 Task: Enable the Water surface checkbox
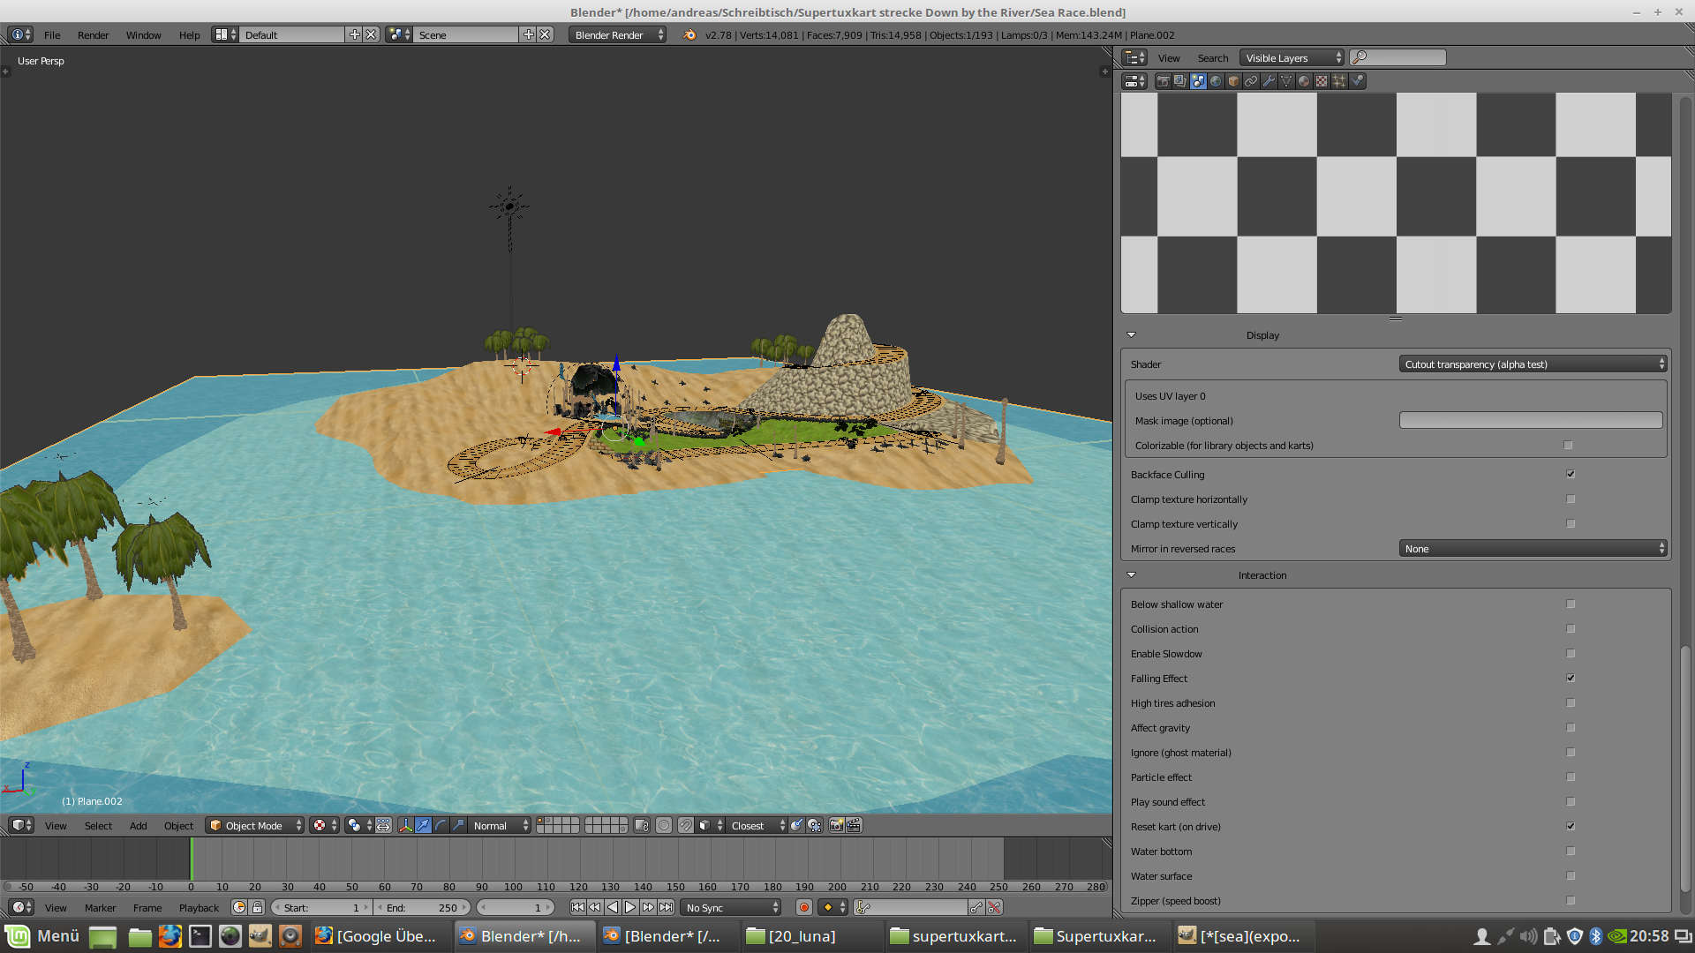1571,875
